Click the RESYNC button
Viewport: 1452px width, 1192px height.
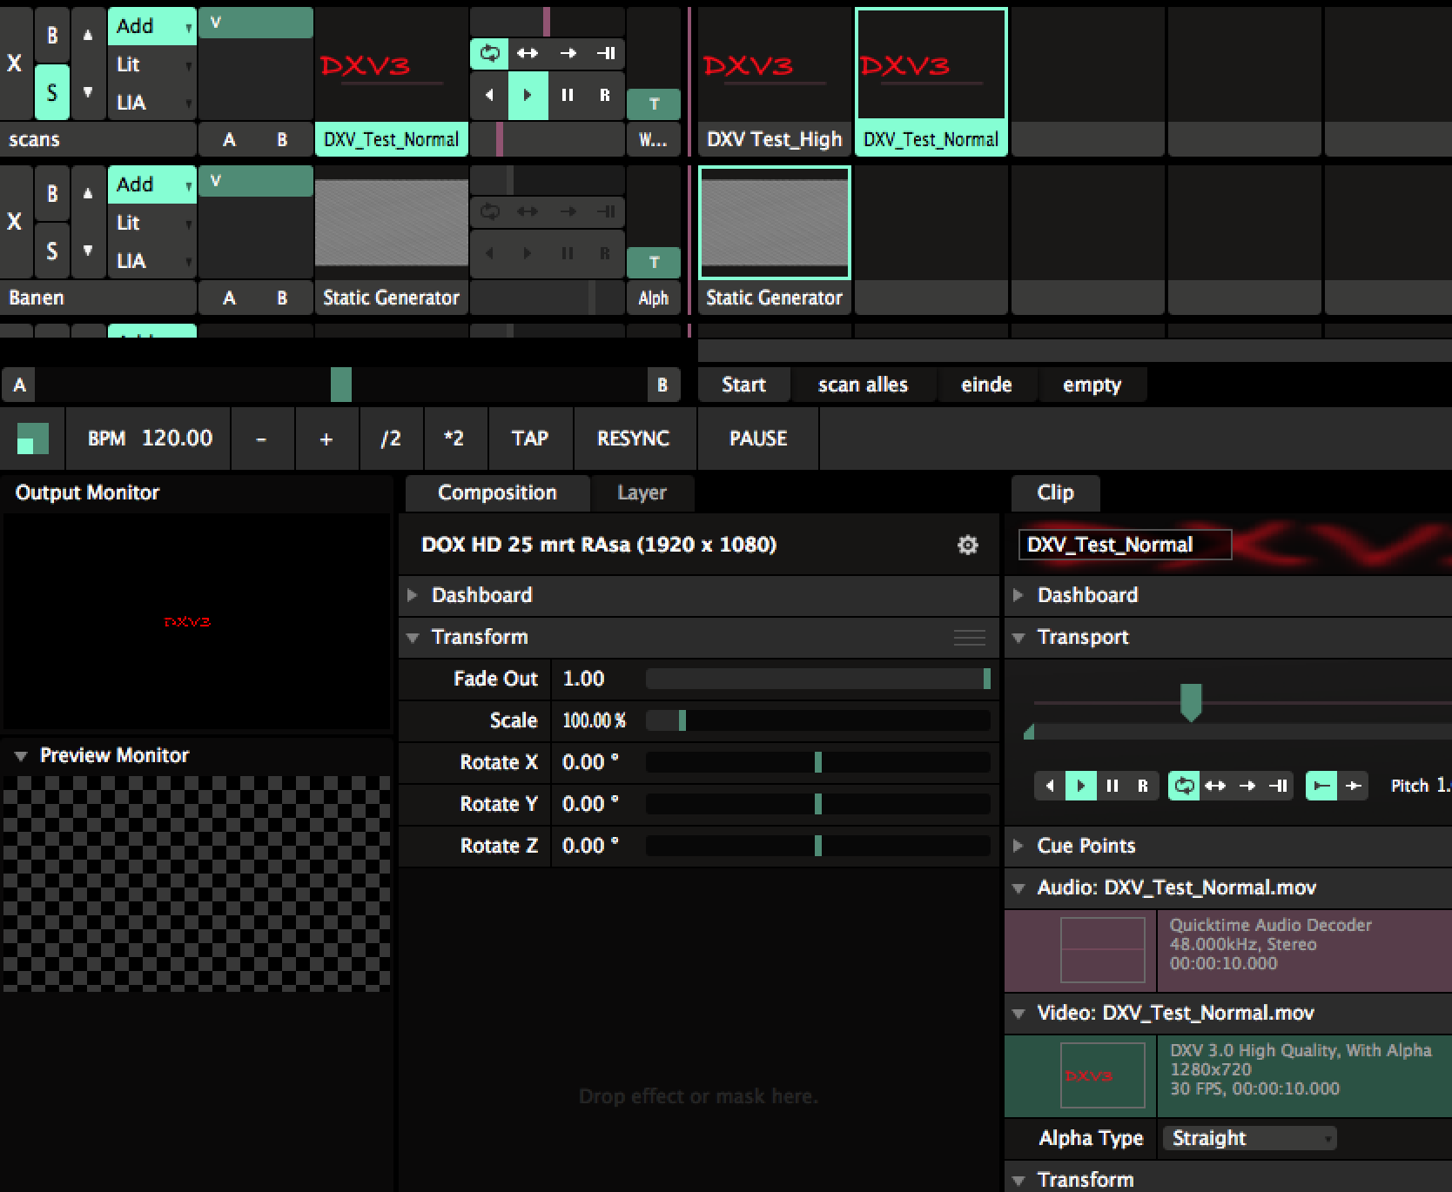633,439
